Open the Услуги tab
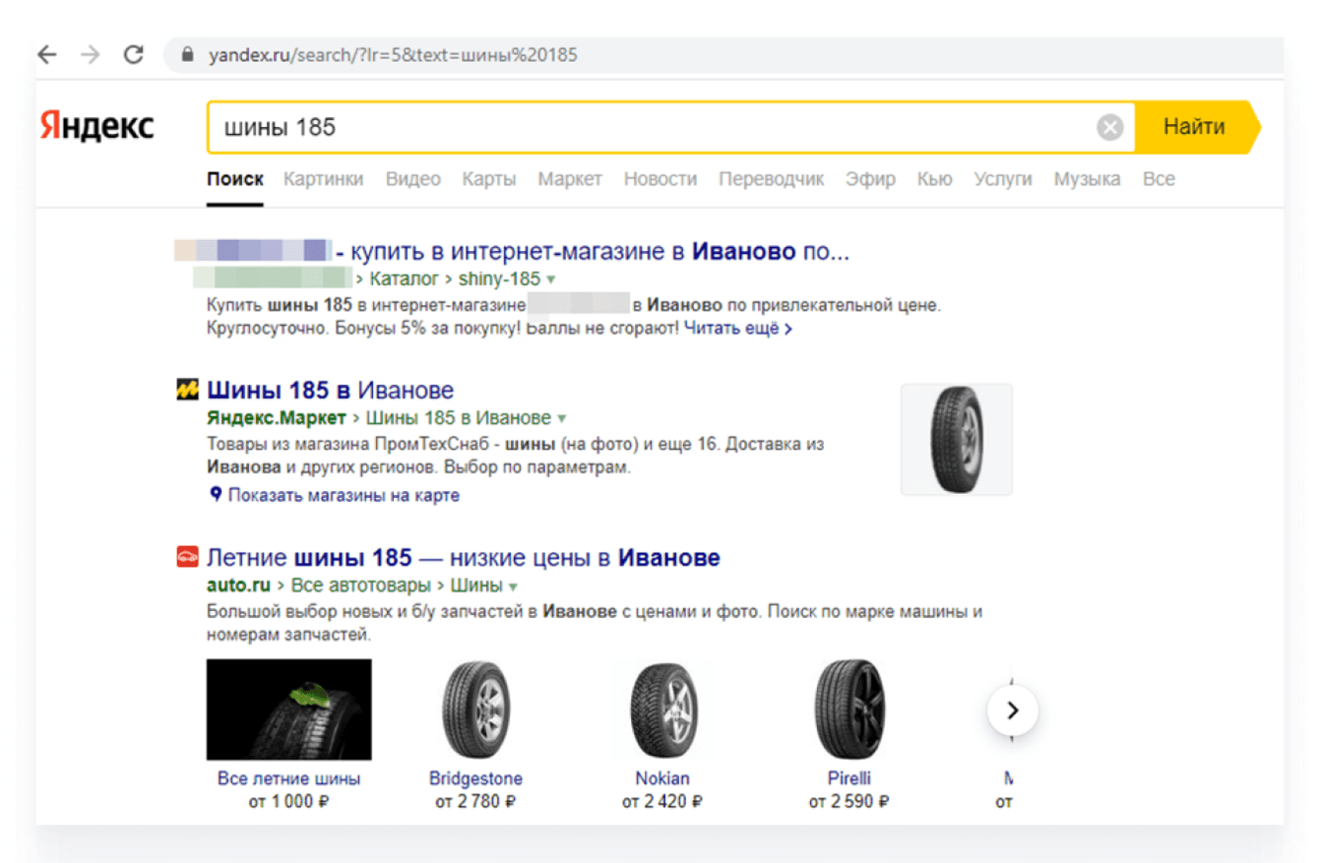This screenshot has height=863, width=1319. click(x=1003, y=179)
